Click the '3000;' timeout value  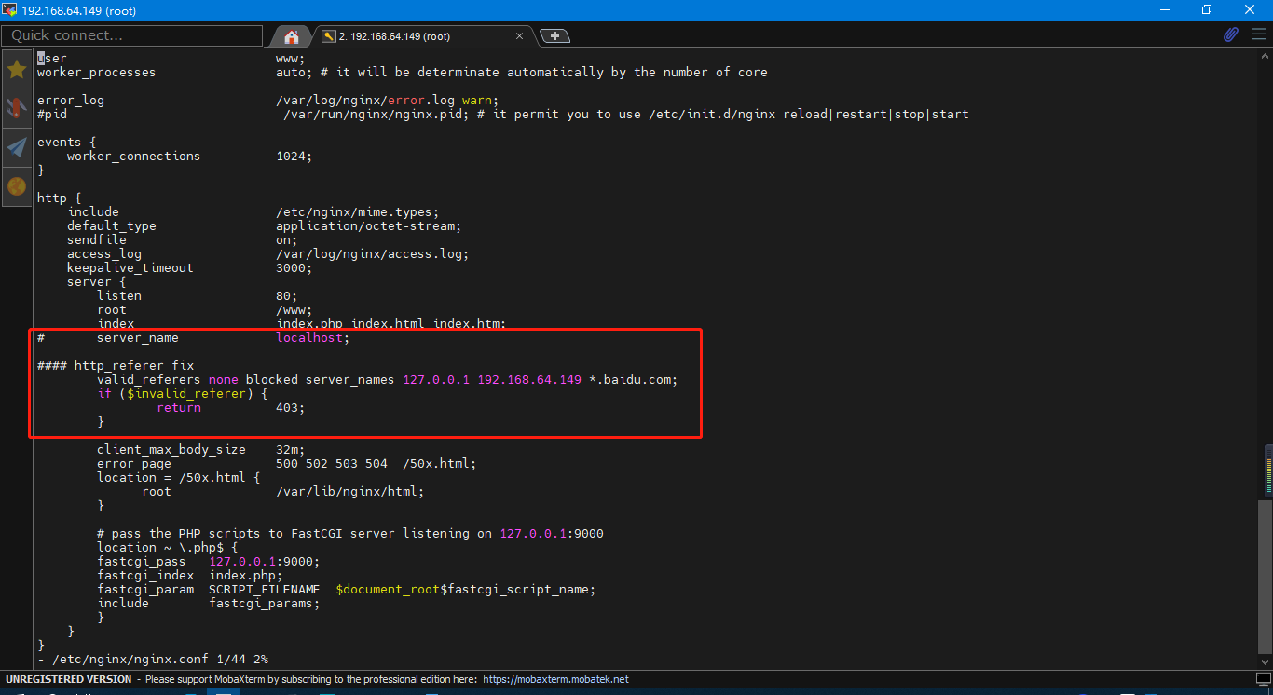pos(294,267)
